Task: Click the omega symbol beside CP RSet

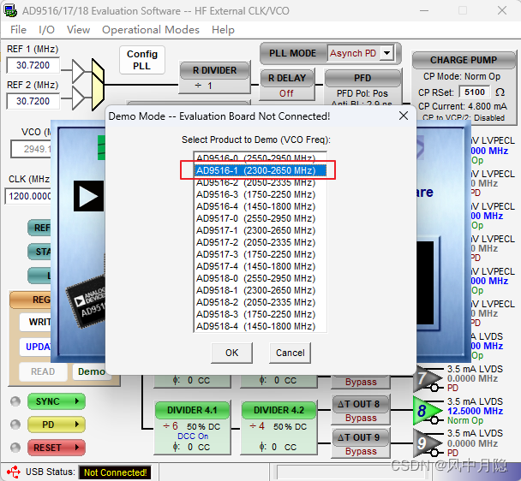Action: coord(500,92)
